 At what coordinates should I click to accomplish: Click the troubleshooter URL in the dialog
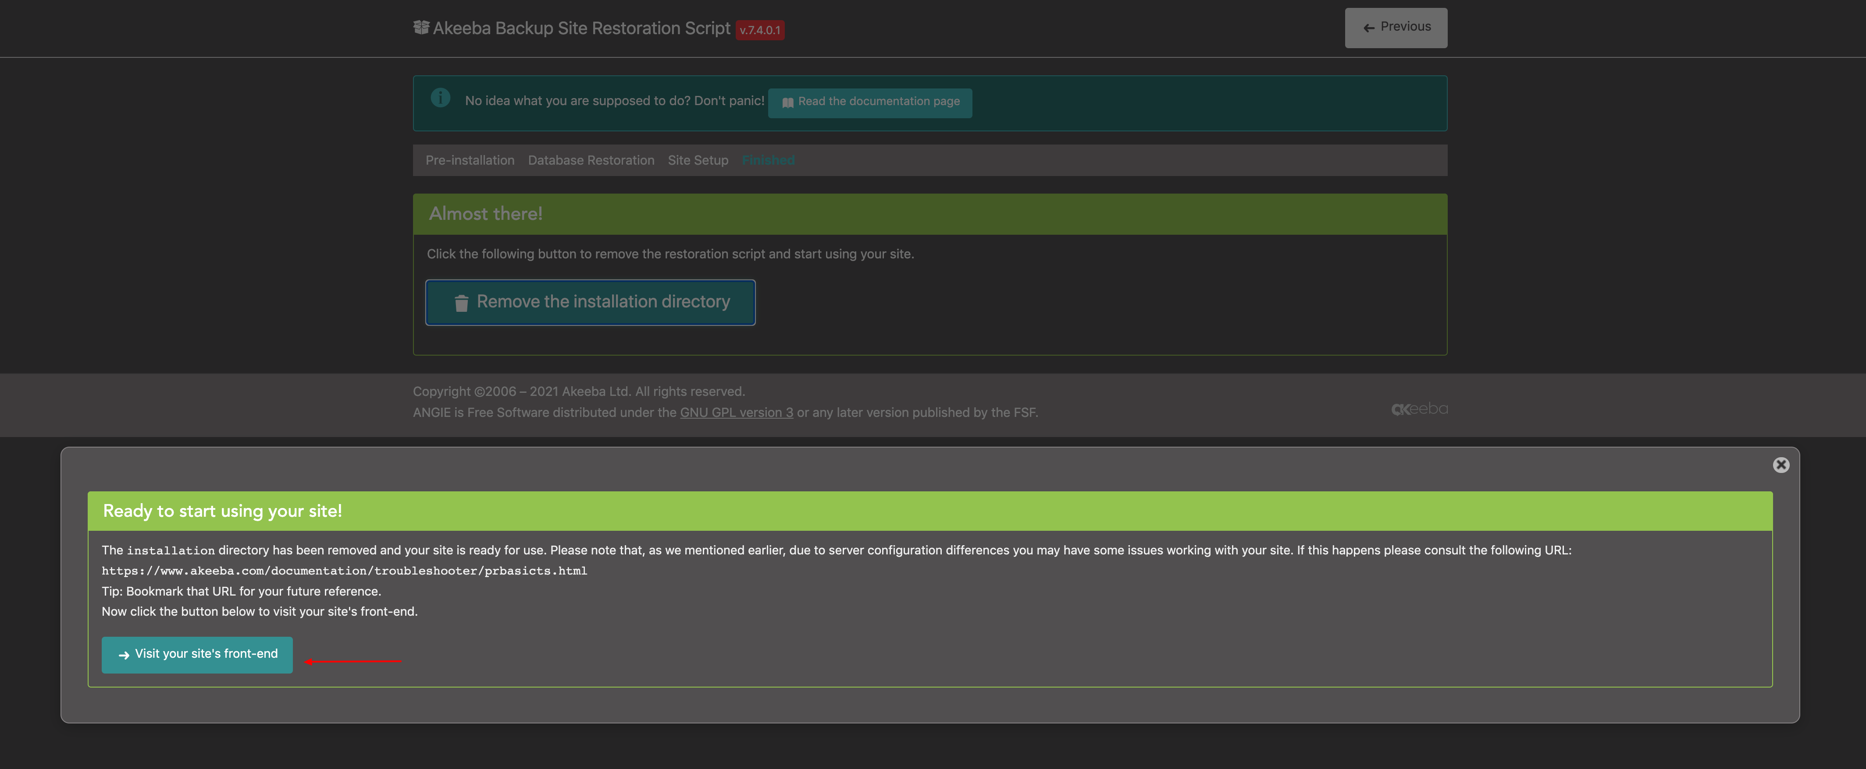pos(344,571)
